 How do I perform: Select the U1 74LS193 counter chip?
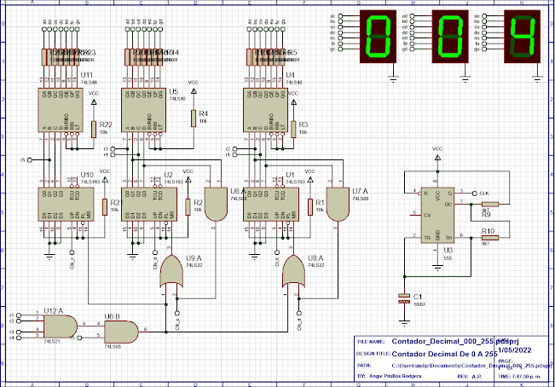pos(271,205)
